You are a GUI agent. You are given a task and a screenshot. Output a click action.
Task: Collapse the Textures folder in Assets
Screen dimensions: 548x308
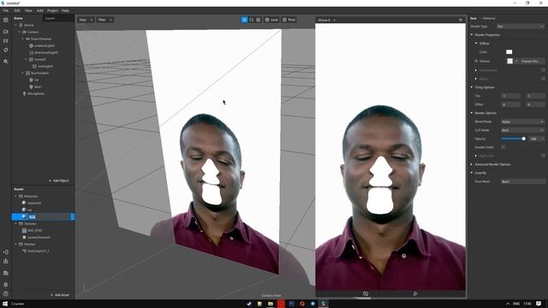point(15,223)
